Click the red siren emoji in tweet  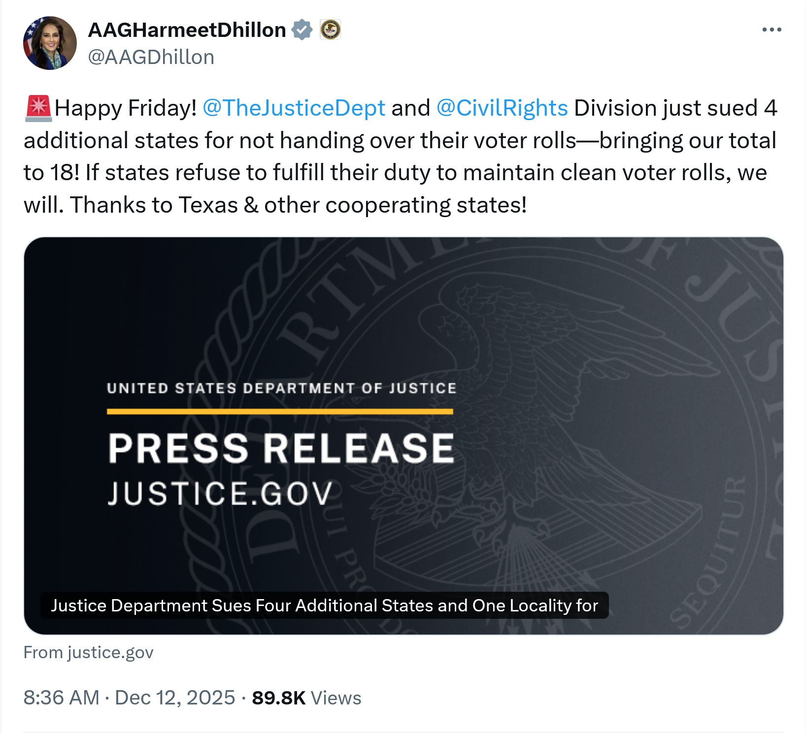(38, 108)
